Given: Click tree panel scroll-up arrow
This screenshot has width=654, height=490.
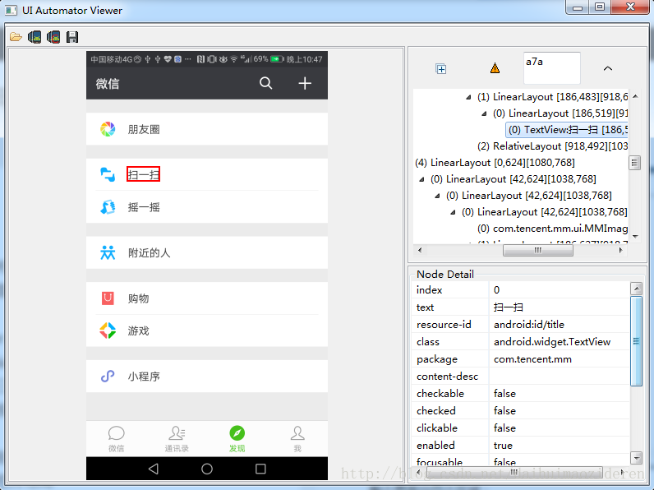Looking at the screenshot, I should pos(635,96).
